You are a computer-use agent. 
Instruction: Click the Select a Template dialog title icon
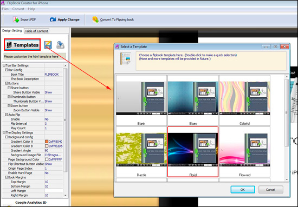click(x=117, y=46)
